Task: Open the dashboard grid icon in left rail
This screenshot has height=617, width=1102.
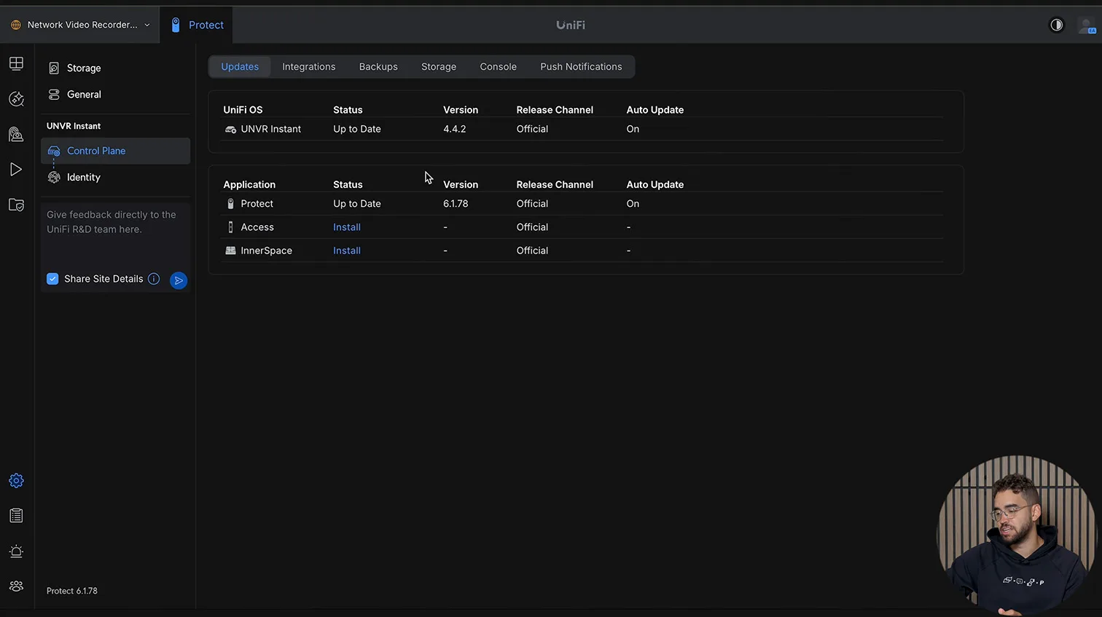Action: click(x=16, y=63)
